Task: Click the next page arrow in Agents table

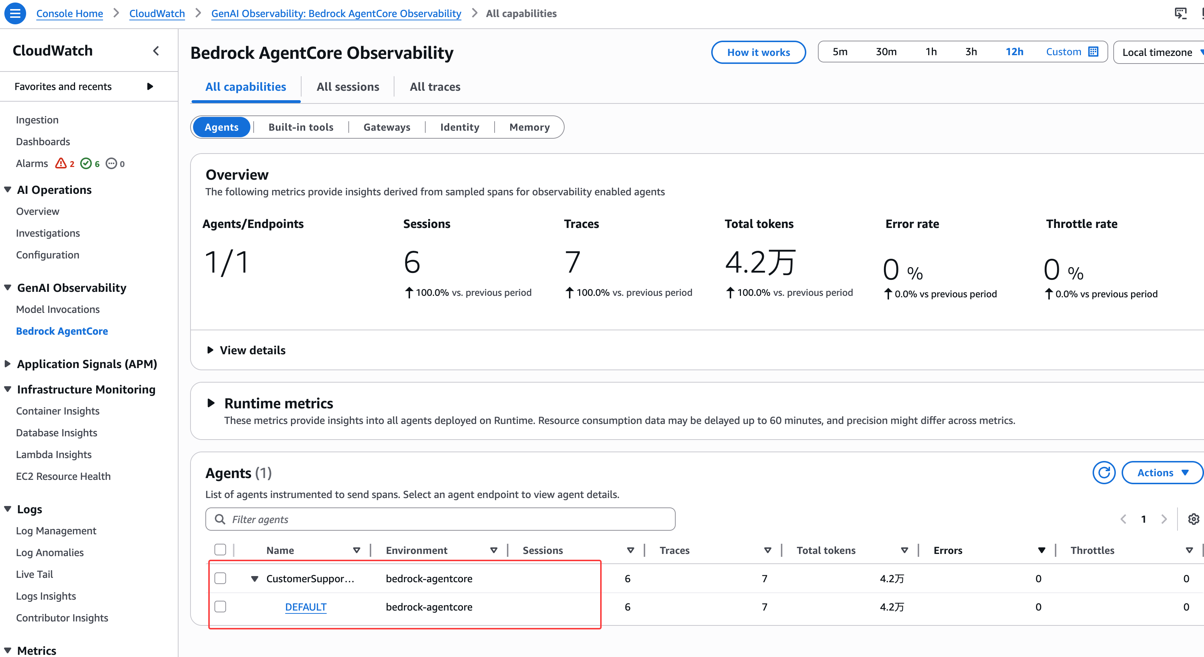Action: click(x=1164, y=519)
